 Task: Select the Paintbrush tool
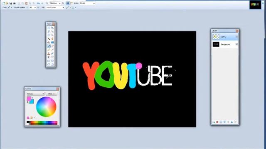49,46
